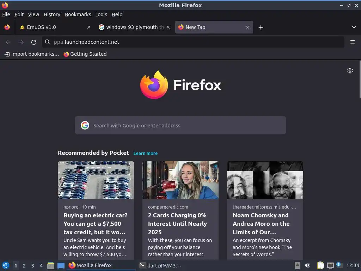Focus the Search with Google input field

click(180, 125)
